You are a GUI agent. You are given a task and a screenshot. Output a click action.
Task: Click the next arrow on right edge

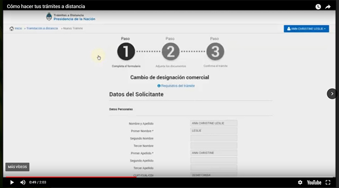coord(332,94)
